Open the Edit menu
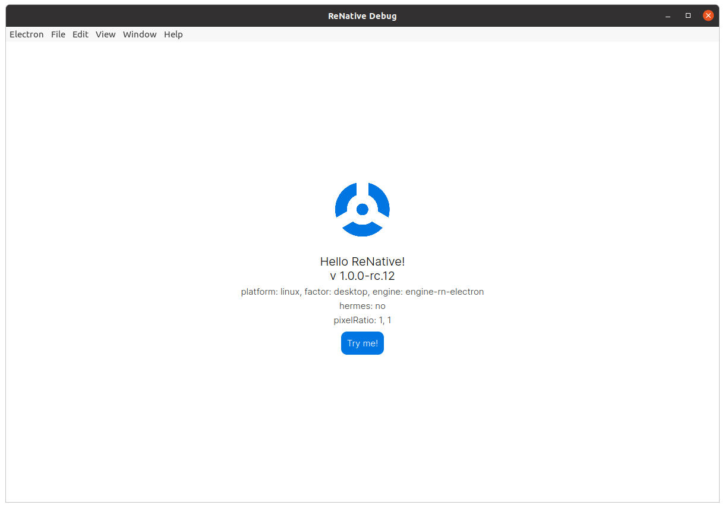 pos(80,34)
